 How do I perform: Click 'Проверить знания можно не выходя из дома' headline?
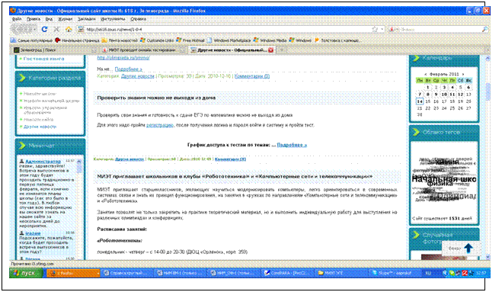point(156,98)
